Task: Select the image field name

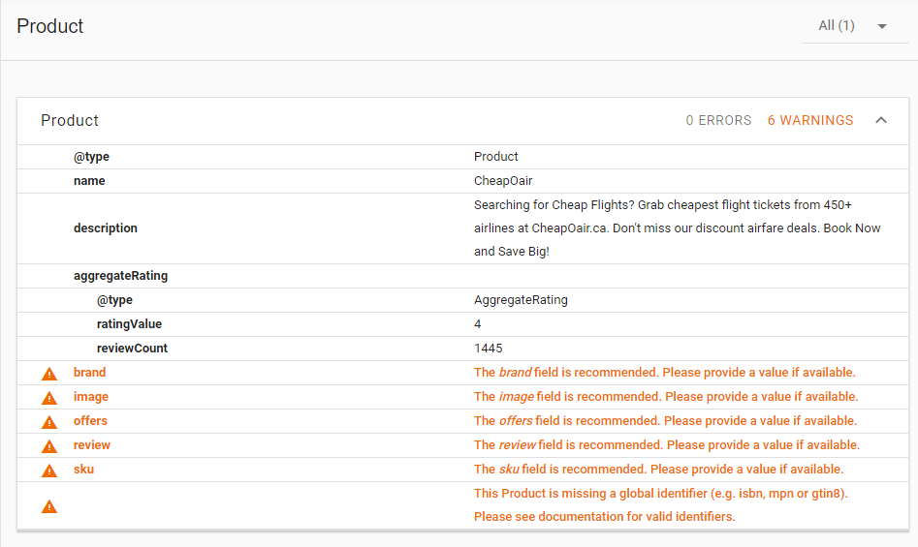Action: point(91,397)
